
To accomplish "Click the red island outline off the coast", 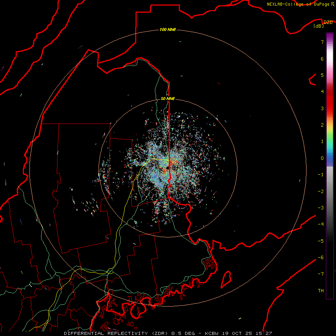I will click(x=226, y=279).
